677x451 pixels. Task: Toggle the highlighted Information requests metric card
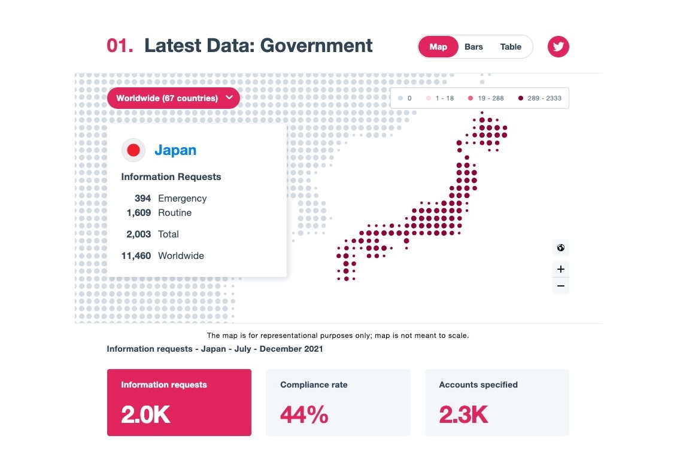tap(179, 403)
